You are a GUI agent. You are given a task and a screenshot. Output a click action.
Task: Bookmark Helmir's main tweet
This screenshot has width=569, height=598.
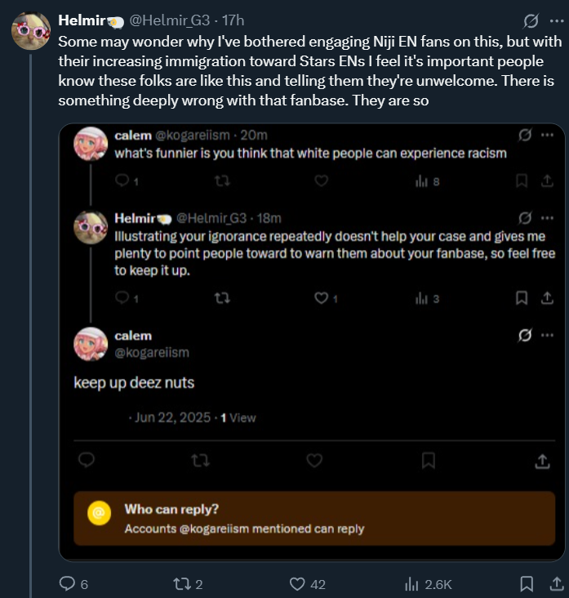tap(526, 584)
